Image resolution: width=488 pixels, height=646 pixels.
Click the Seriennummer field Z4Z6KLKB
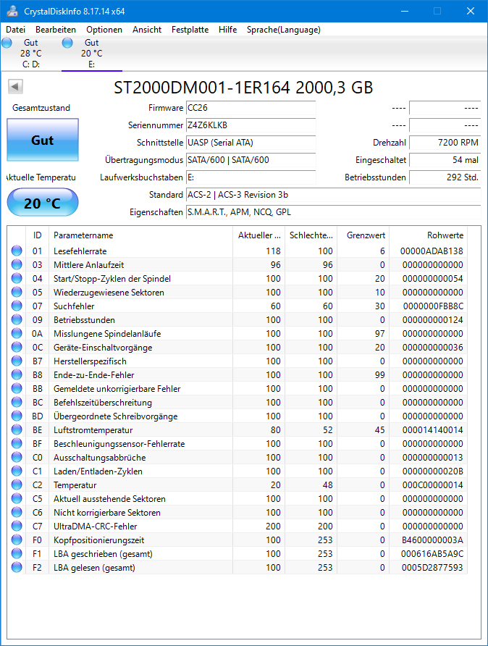[x=251, y=125]
